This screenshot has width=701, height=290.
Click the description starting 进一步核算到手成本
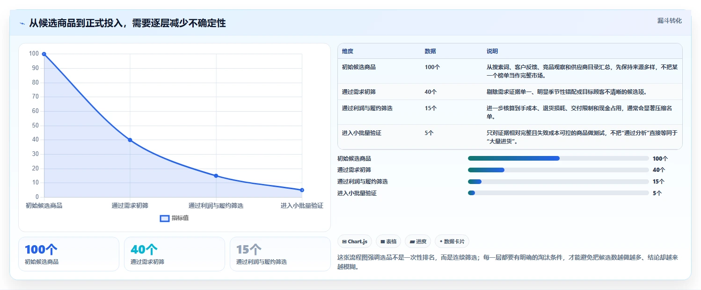pos(580,113)
